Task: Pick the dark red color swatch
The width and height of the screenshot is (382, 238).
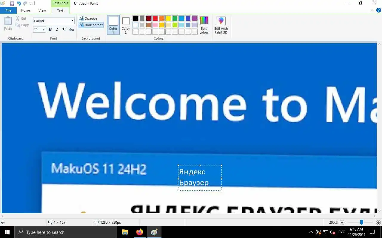Action: pyautogui.click(x=149, y=18)
